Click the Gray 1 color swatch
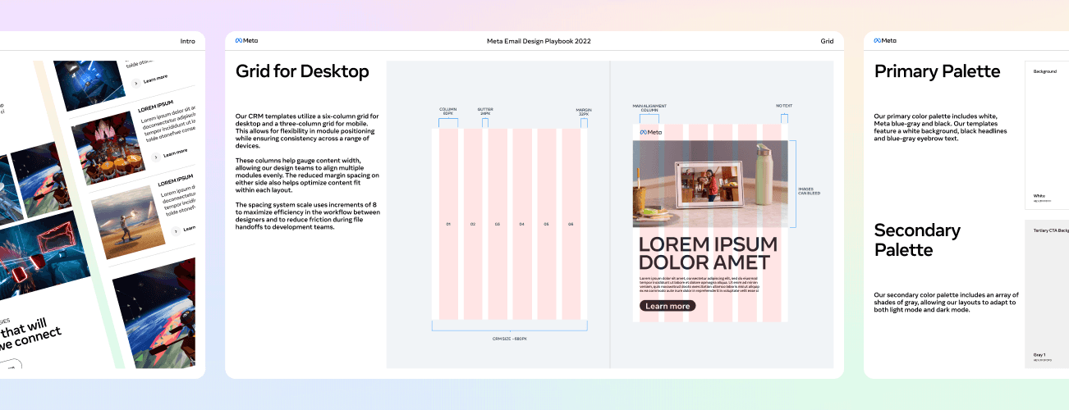Image resolution: width=1069 pixels, height=410 pixels. (x=1047, y=294)
